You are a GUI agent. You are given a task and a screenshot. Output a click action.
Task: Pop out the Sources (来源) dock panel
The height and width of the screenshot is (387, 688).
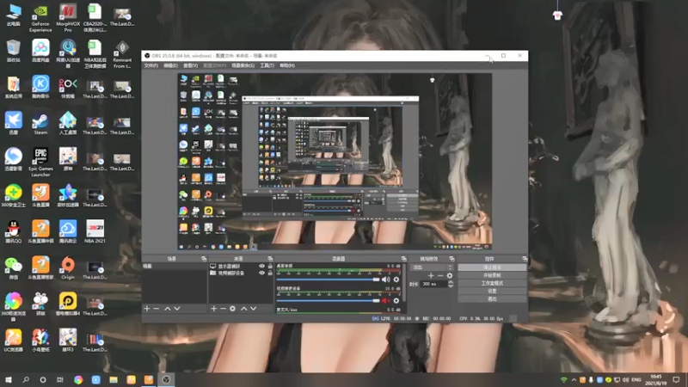[x=270, y=259]
